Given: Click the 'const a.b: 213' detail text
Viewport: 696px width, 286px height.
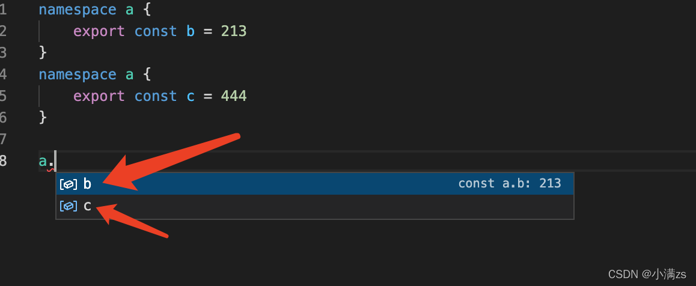Looking at the screenshot, I should click(x=510, y=183).
